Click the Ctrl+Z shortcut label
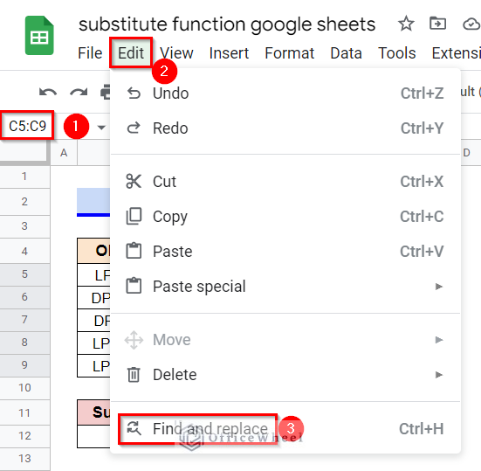The image size is (481, 471). coord(423,94)
